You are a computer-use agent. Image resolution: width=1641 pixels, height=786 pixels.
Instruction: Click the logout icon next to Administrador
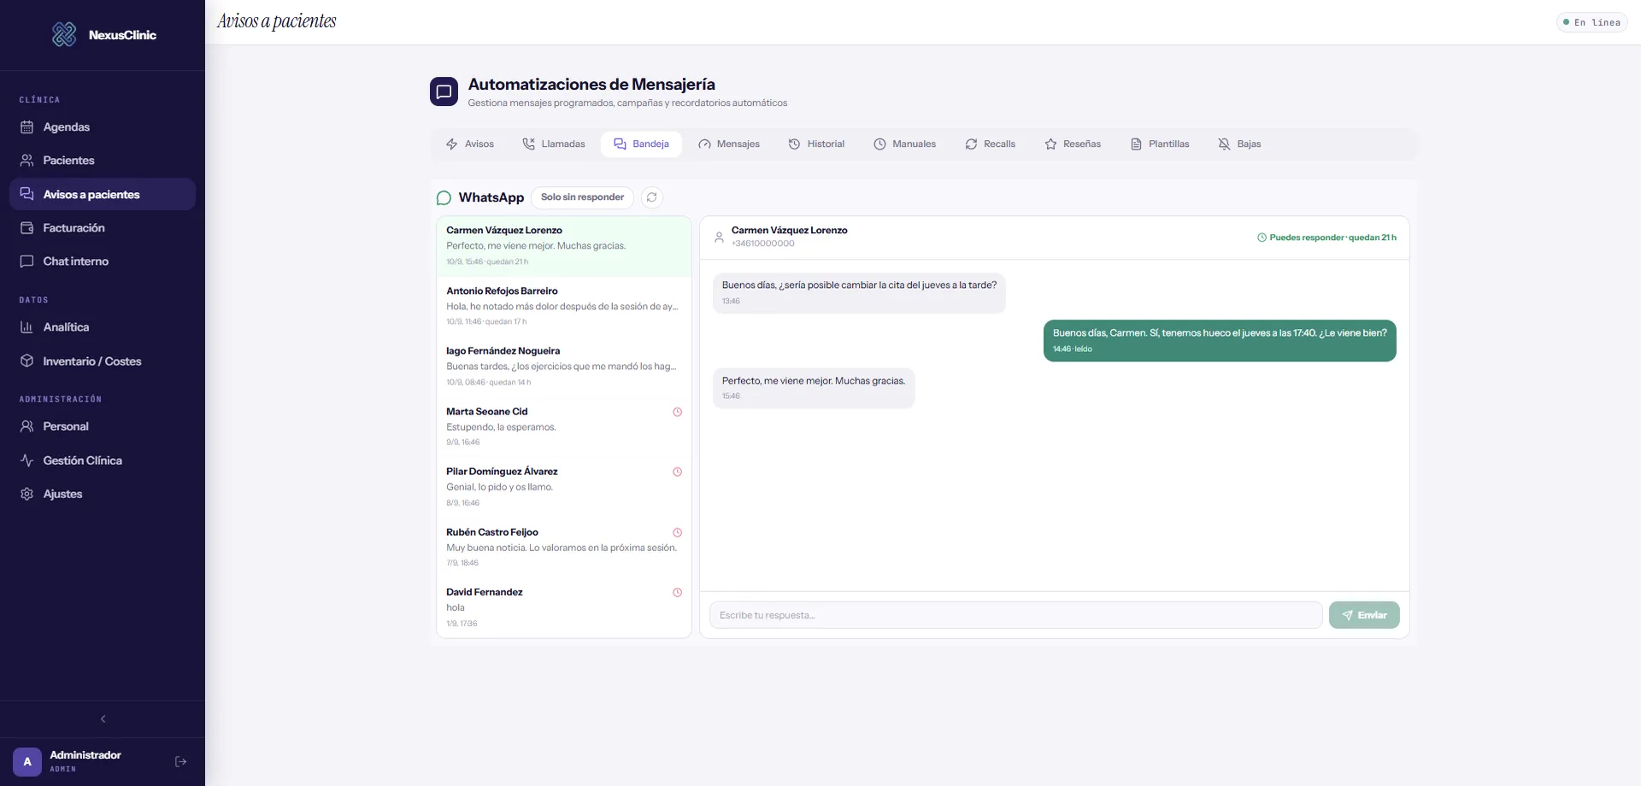[180, 761]
